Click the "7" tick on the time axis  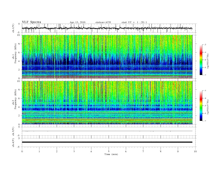coord(143,151)
